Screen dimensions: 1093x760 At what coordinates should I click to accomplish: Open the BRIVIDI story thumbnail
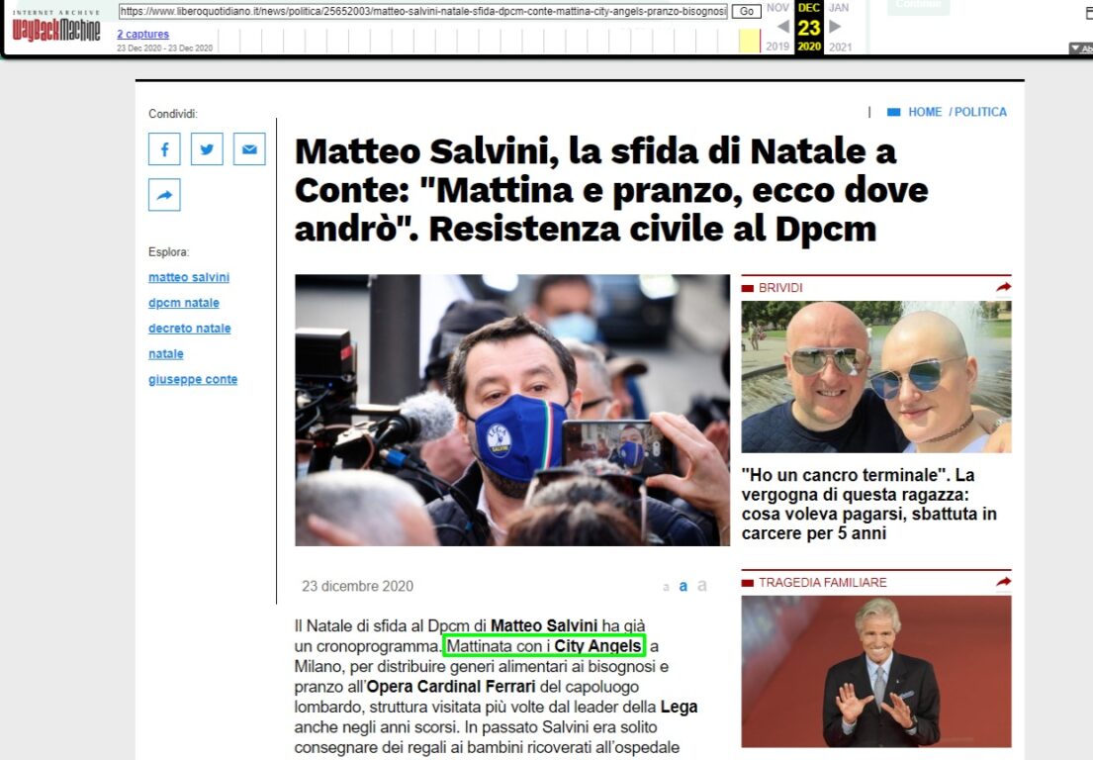[x=876, y=376]
